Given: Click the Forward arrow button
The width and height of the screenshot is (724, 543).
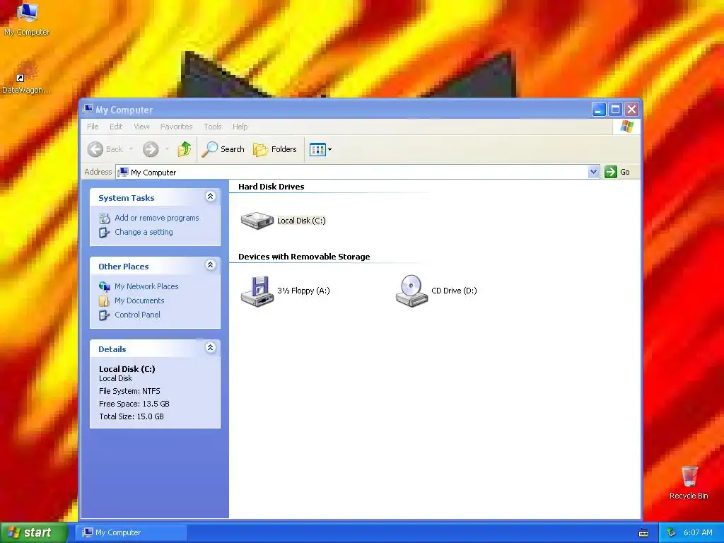Looking at the screenshot, I should (151, 149).
